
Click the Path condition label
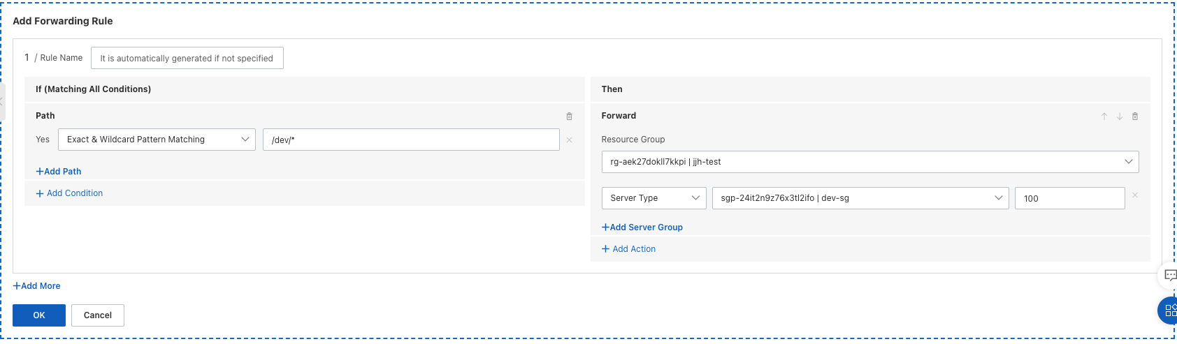[45, 116]
